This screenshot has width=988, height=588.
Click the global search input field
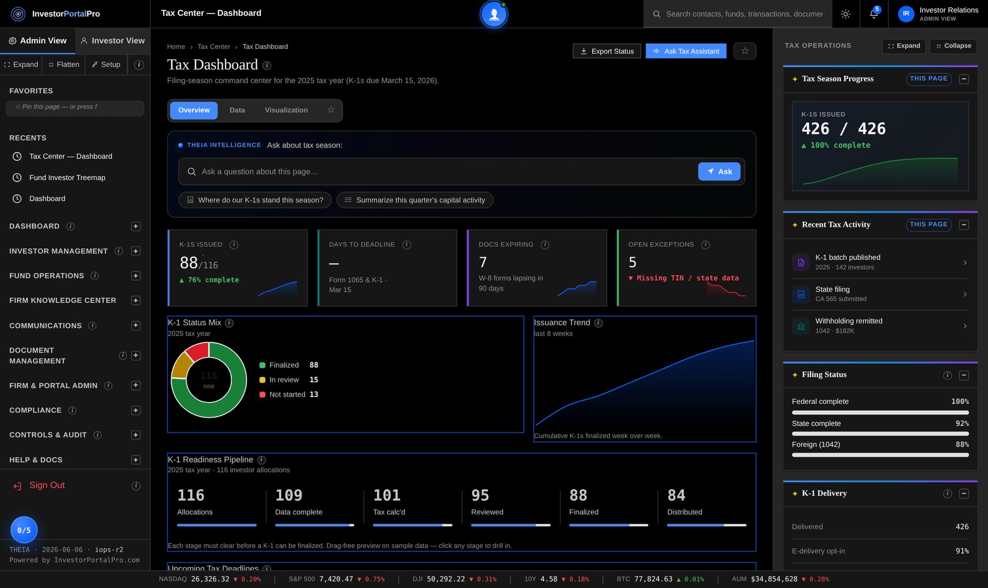[737, 14]
